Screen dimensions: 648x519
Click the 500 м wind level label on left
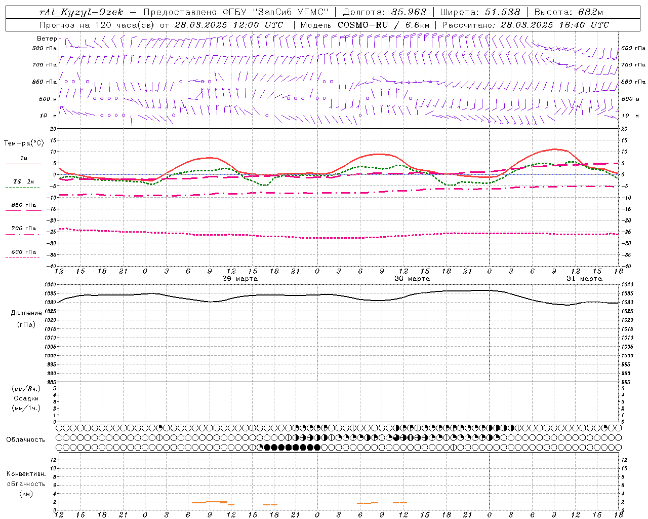(48, 99)
